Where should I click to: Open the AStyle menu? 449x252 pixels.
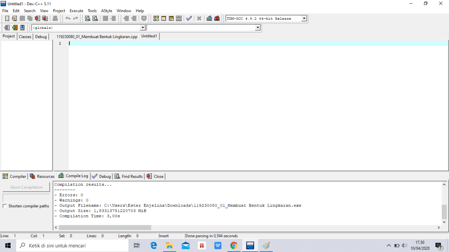coord(106,11)
